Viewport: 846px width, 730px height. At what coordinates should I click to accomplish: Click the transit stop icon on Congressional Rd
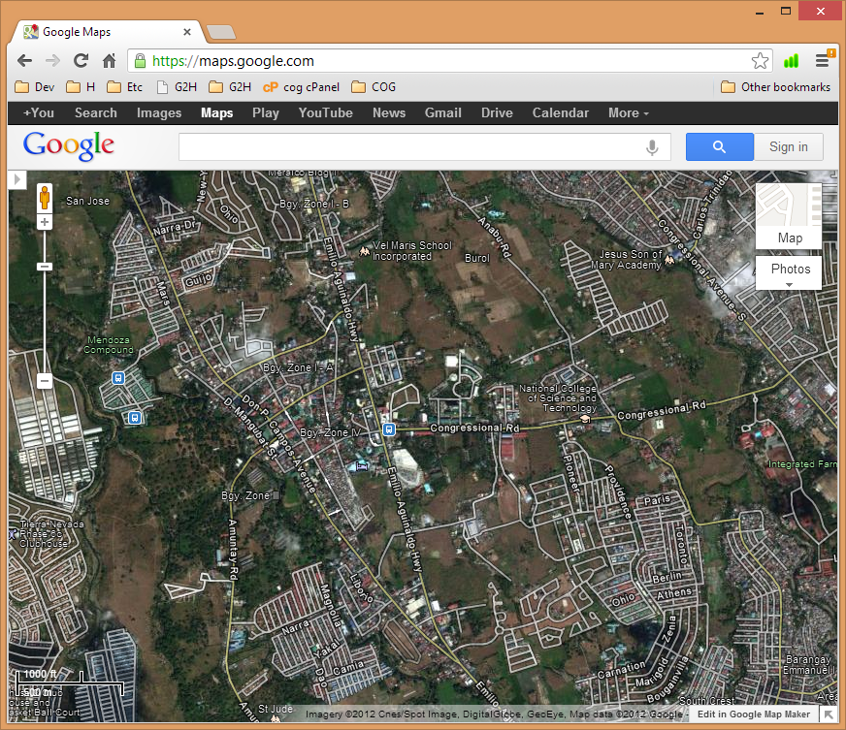[388, 428]
